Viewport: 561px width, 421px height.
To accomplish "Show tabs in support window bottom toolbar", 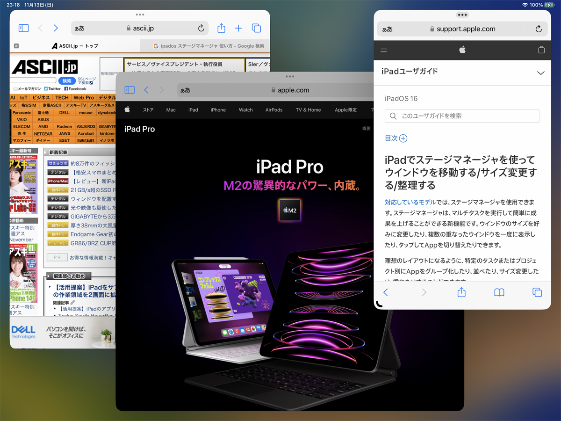I will [x=537, y=292].
